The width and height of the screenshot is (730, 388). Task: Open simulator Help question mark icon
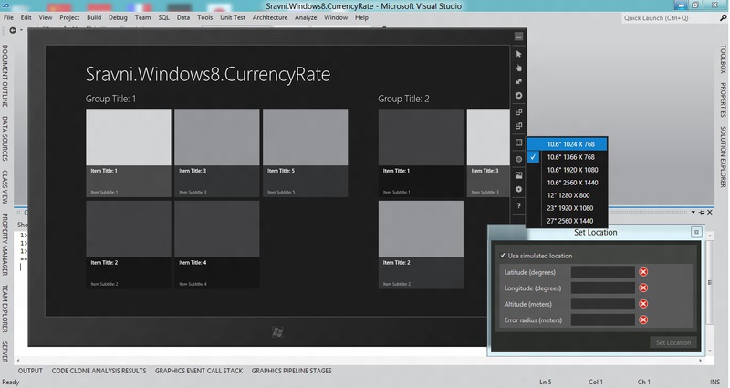pyautogui.click(x=518, y=206)
